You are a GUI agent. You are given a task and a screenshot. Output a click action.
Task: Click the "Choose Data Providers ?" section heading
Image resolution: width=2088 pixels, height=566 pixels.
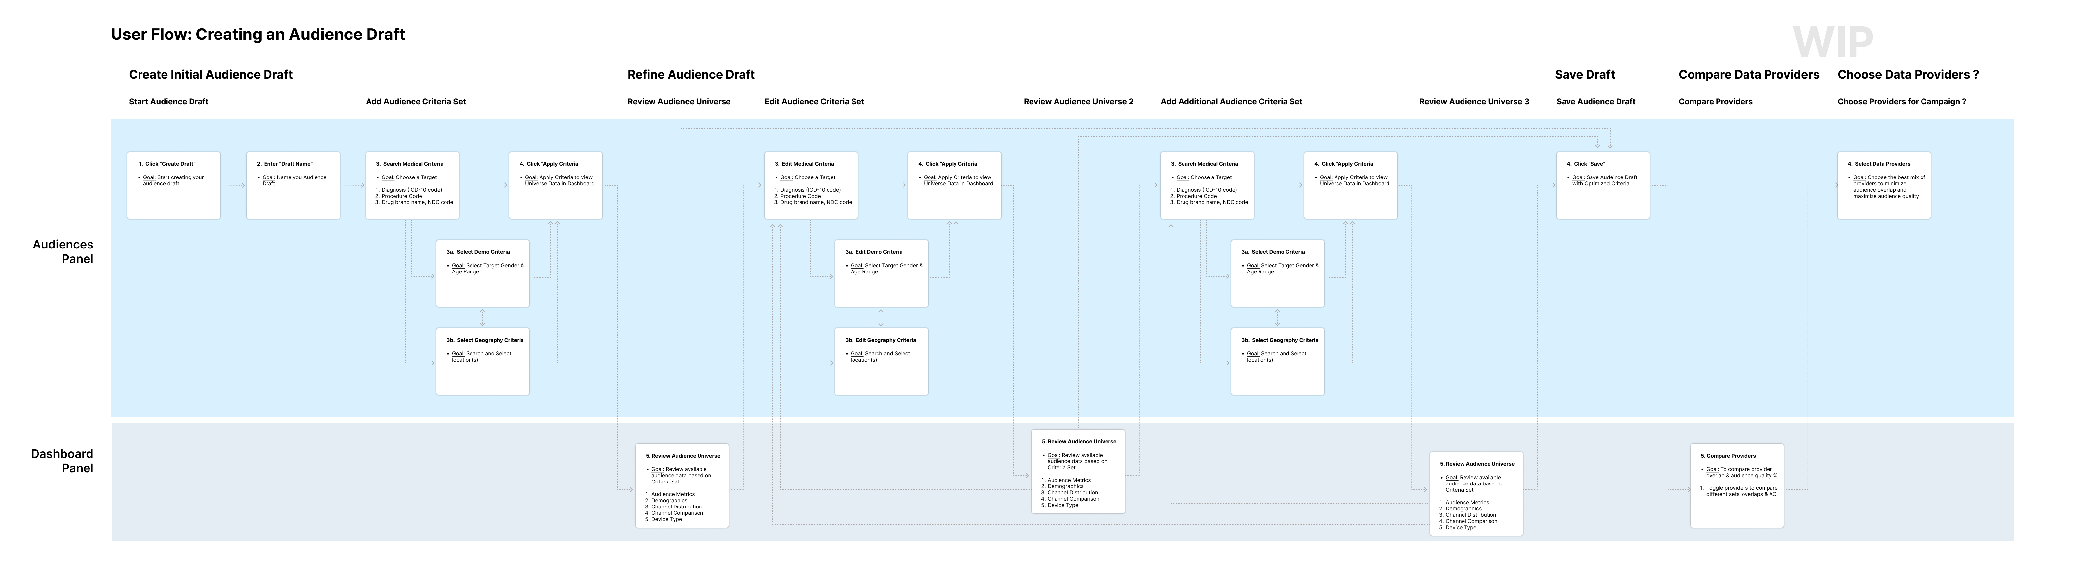click(1908, 75)
